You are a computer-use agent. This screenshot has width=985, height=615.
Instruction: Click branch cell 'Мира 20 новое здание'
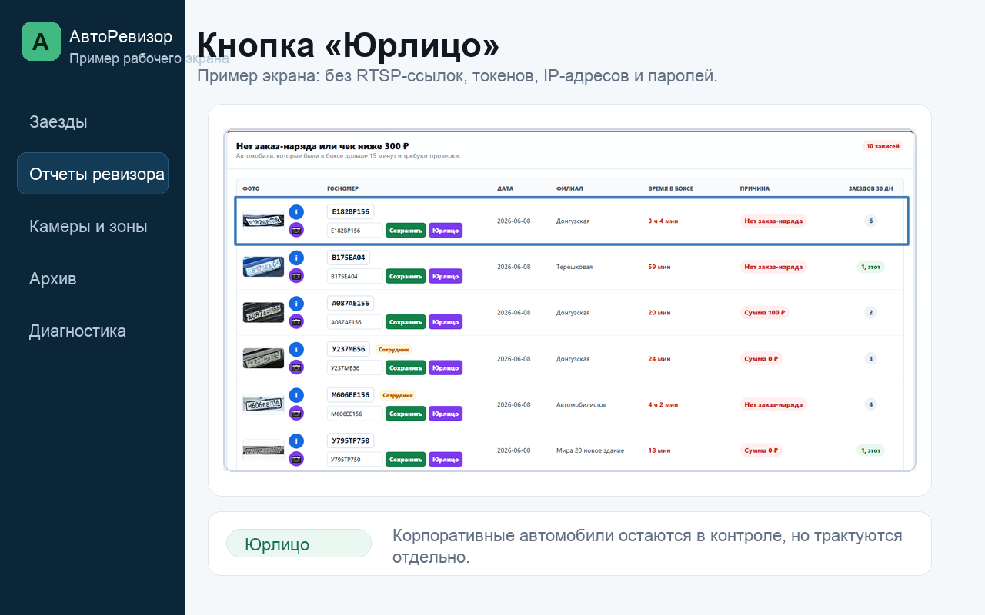[590, 450]
